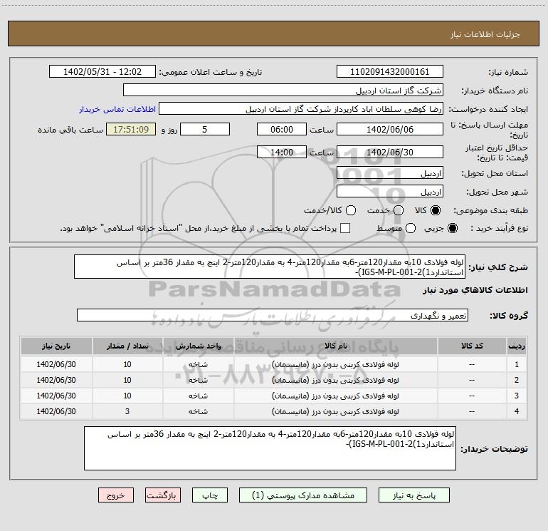Toggle the اسناد خزانه اسلامی payment checkbox
Viewport: 548px width, 531px height.
click(x=345, y=228)
